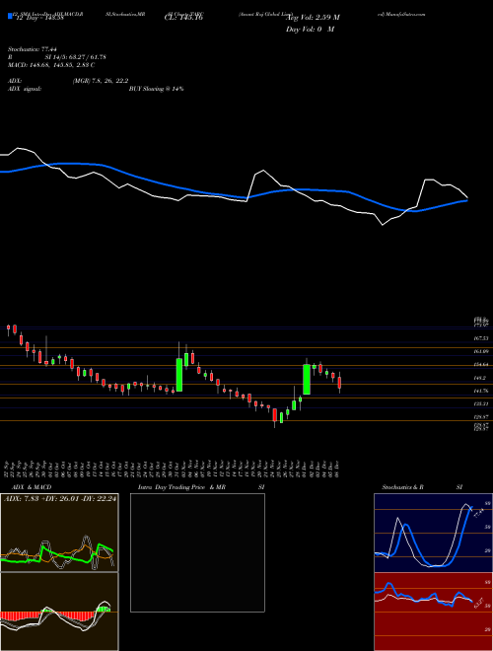Click the MACD: 148.68 values line
The image size is (493, 651).
click(51, 65)
